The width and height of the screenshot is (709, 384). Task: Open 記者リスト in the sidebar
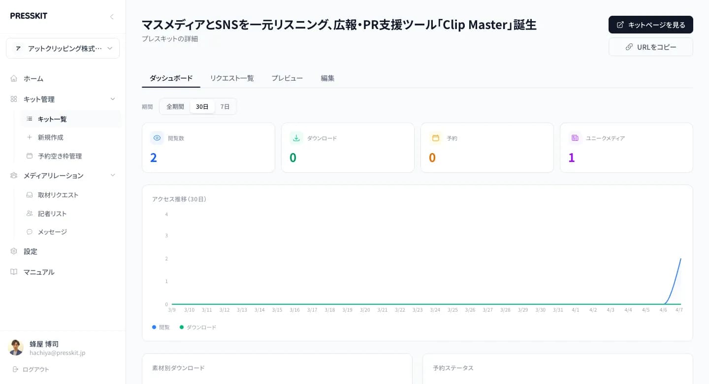(71, 214)
